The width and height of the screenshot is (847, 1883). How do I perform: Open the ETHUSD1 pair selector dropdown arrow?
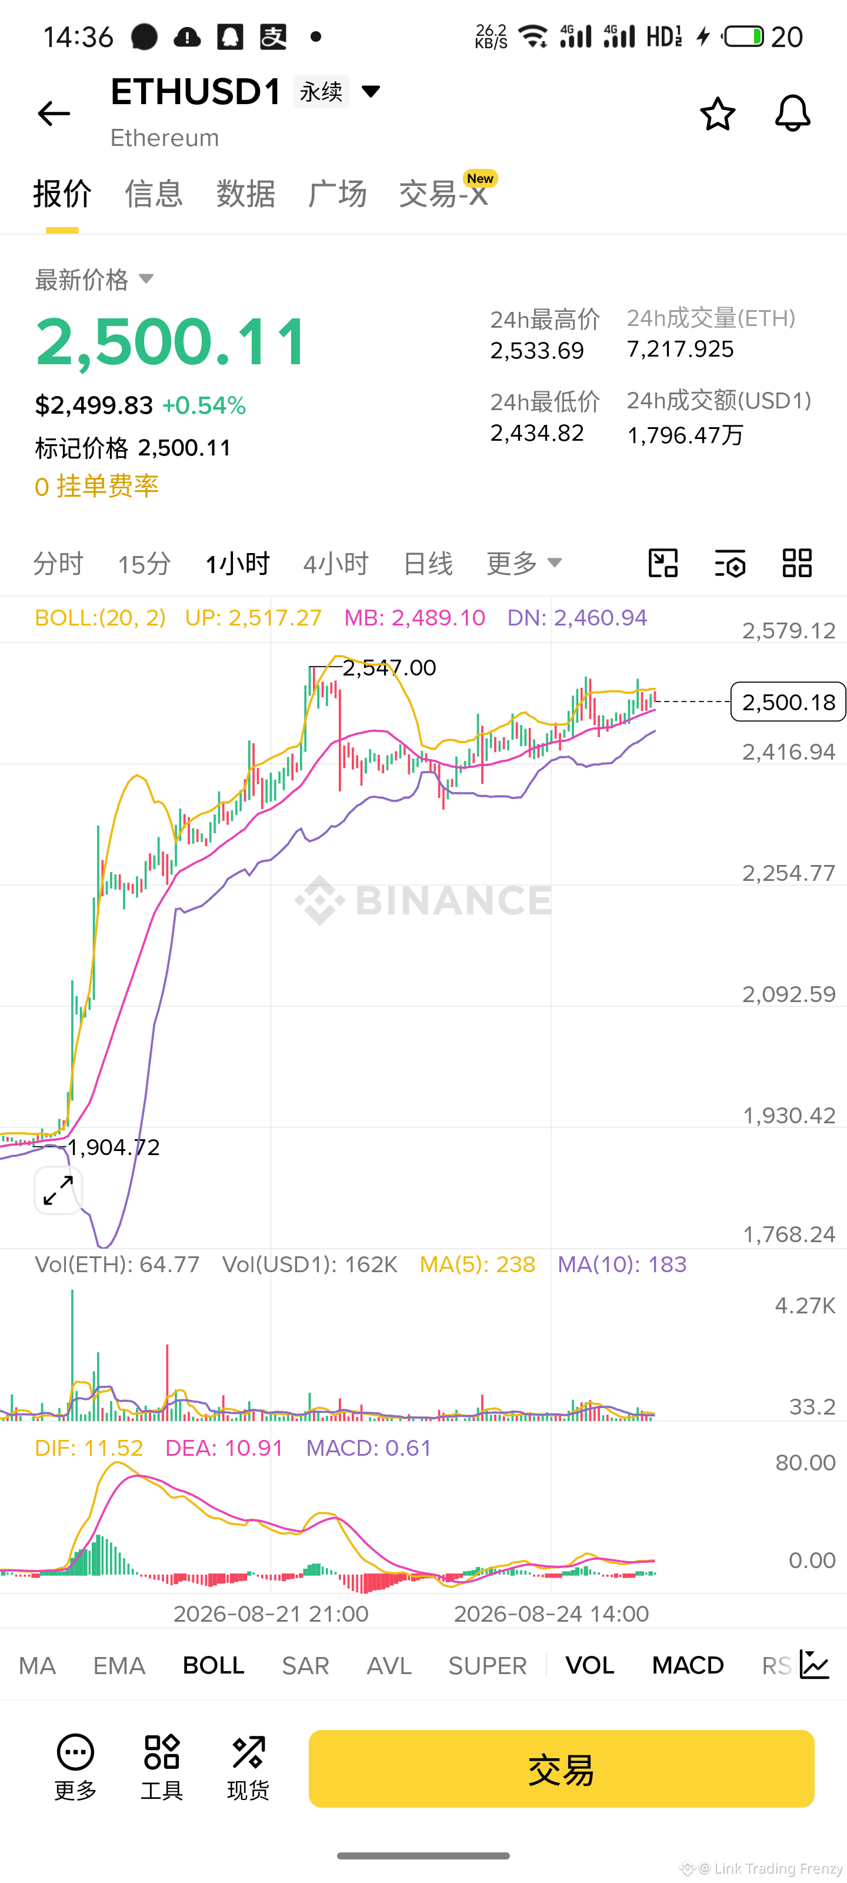click(371, 91)
